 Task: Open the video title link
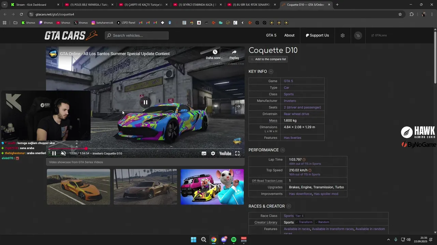(115, 54)
